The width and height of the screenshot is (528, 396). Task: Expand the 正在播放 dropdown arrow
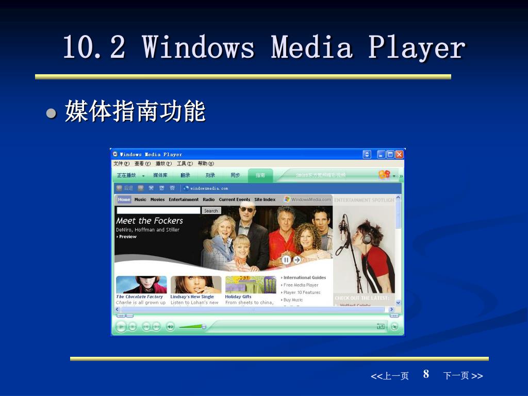[x=143, y=176]
